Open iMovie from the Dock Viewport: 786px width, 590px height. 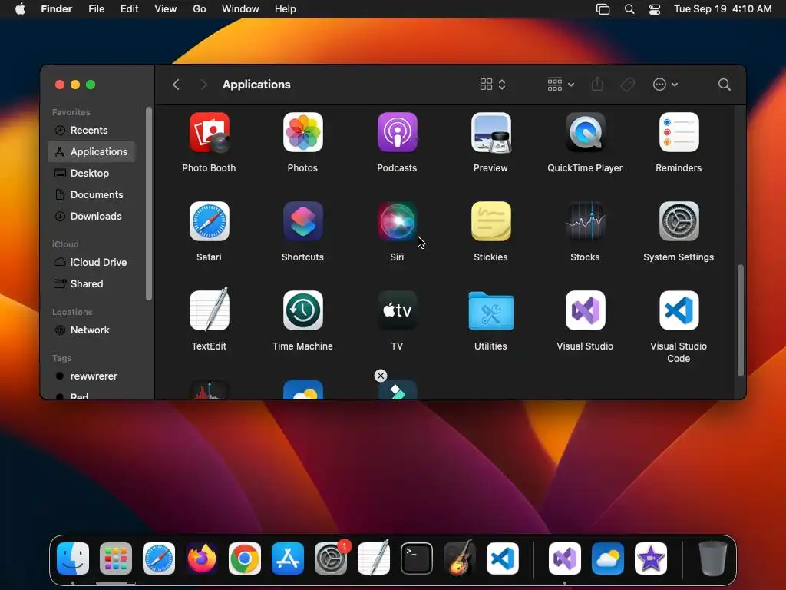651,559
